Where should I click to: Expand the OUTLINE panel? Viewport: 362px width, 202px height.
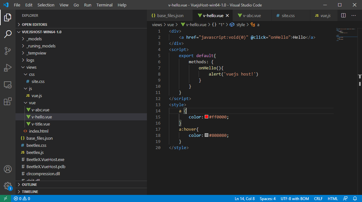(81, 185)
